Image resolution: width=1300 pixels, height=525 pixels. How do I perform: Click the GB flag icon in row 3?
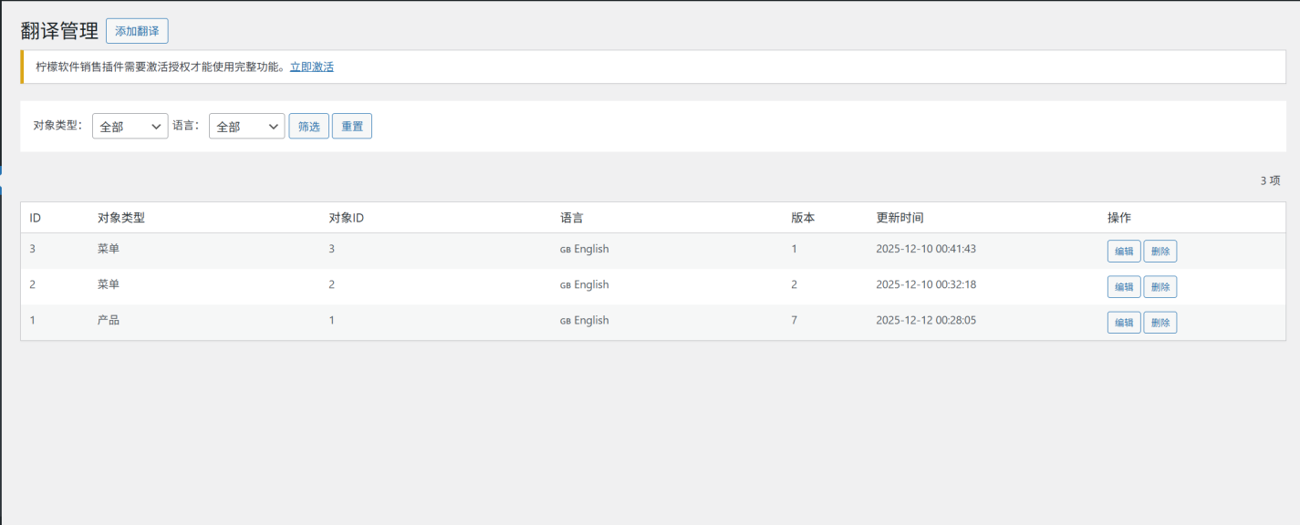[x=565, y=250]
